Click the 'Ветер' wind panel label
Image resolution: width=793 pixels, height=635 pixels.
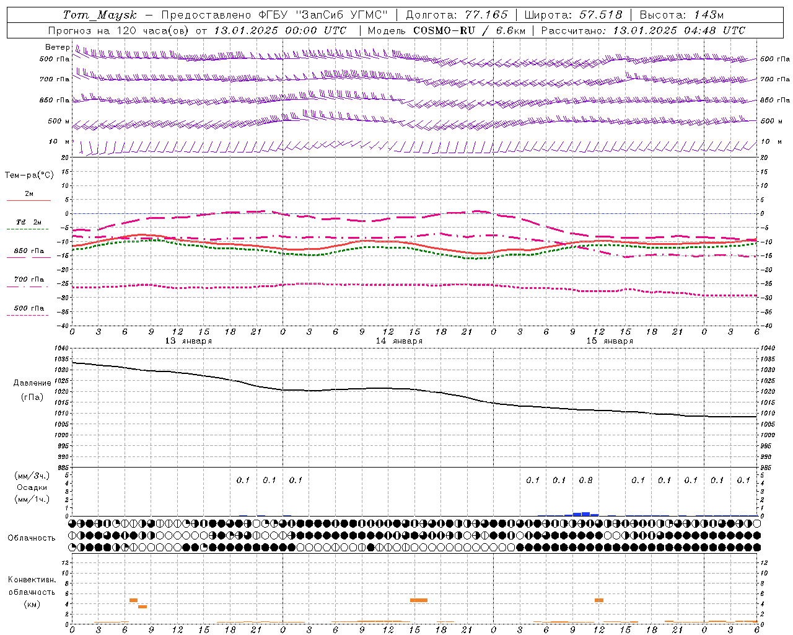pyautogui.click(x=57, y=47)
